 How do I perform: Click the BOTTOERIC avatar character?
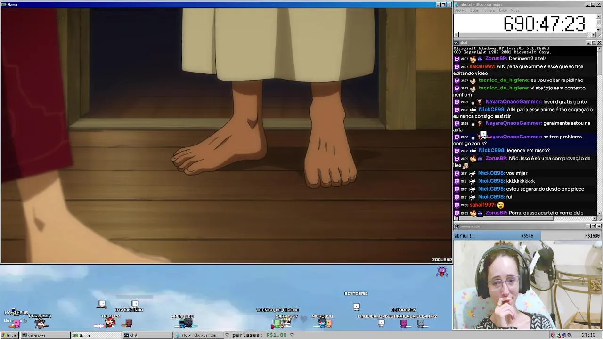(x=356, y=307)
